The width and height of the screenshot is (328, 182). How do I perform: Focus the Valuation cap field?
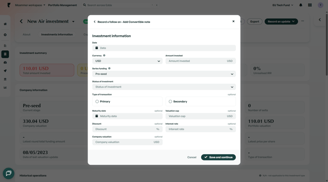[x=201, y=116]
